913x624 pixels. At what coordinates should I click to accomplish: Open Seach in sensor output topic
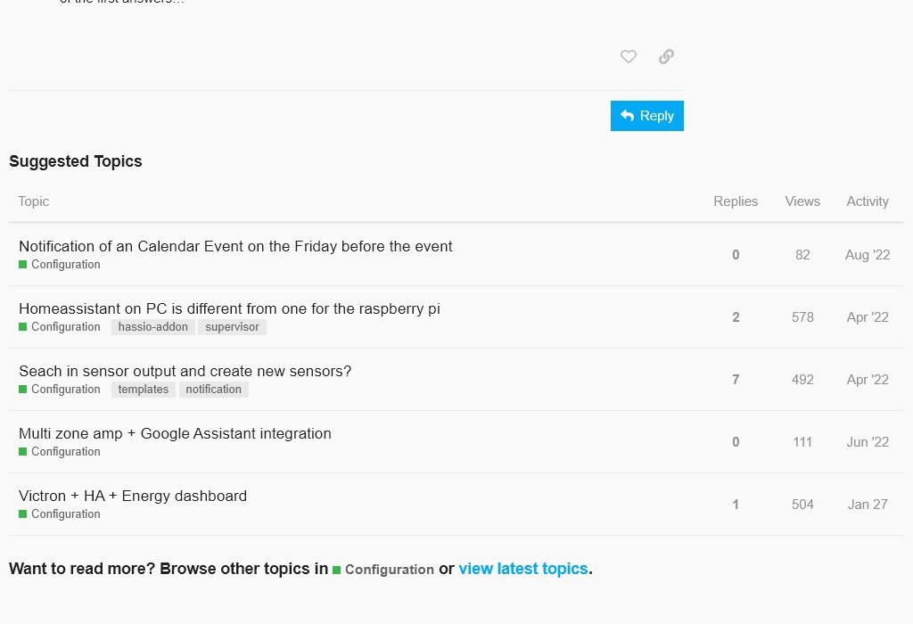point(185,372)
